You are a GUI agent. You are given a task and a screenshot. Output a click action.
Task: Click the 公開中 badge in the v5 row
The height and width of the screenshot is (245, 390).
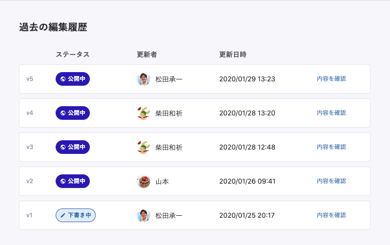(73, 79)
